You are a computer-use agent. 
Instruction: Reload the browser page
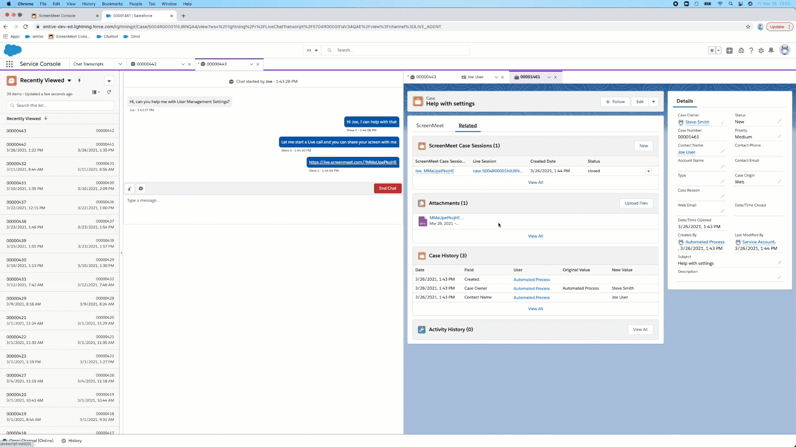click(26, 27)
